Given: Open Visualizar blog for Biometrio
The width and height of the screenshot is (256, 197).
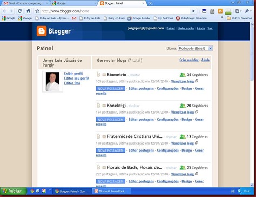Looking at the screenshot, I should point(183,81).
